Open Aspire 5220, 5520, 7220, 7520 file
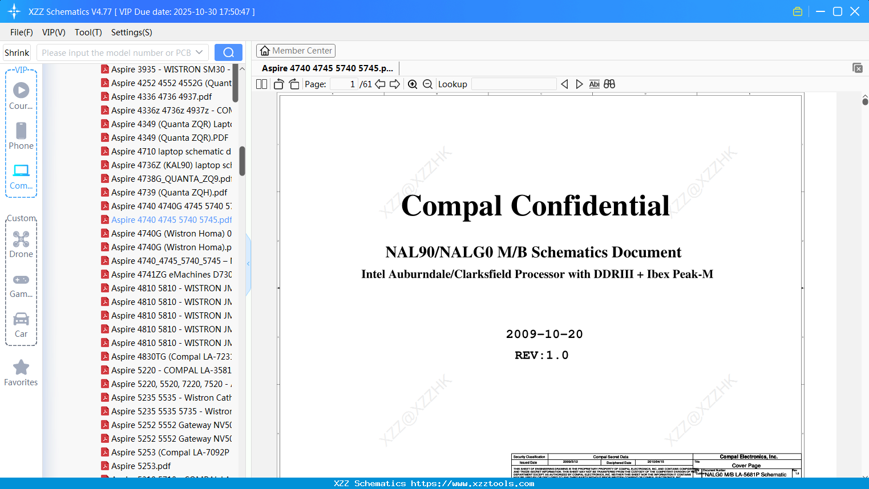The height and width of the screenshot is (489, 869). point(166,384)
